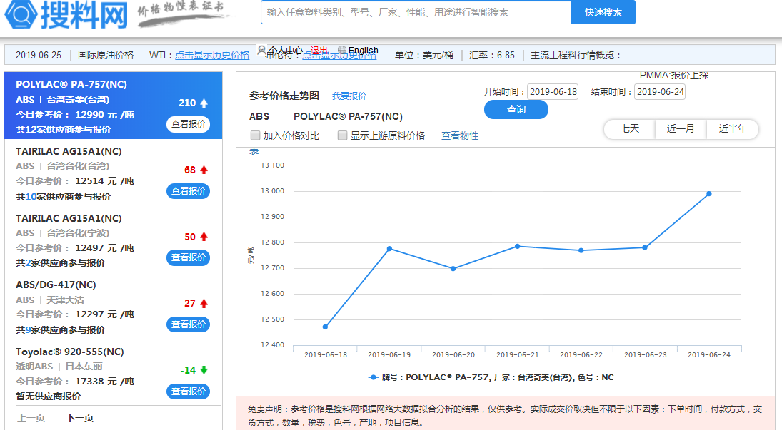Select the 近一月 time range tab
Viewport: 782px width, 430px height.
pyautogui.click(x=681, y=129)
